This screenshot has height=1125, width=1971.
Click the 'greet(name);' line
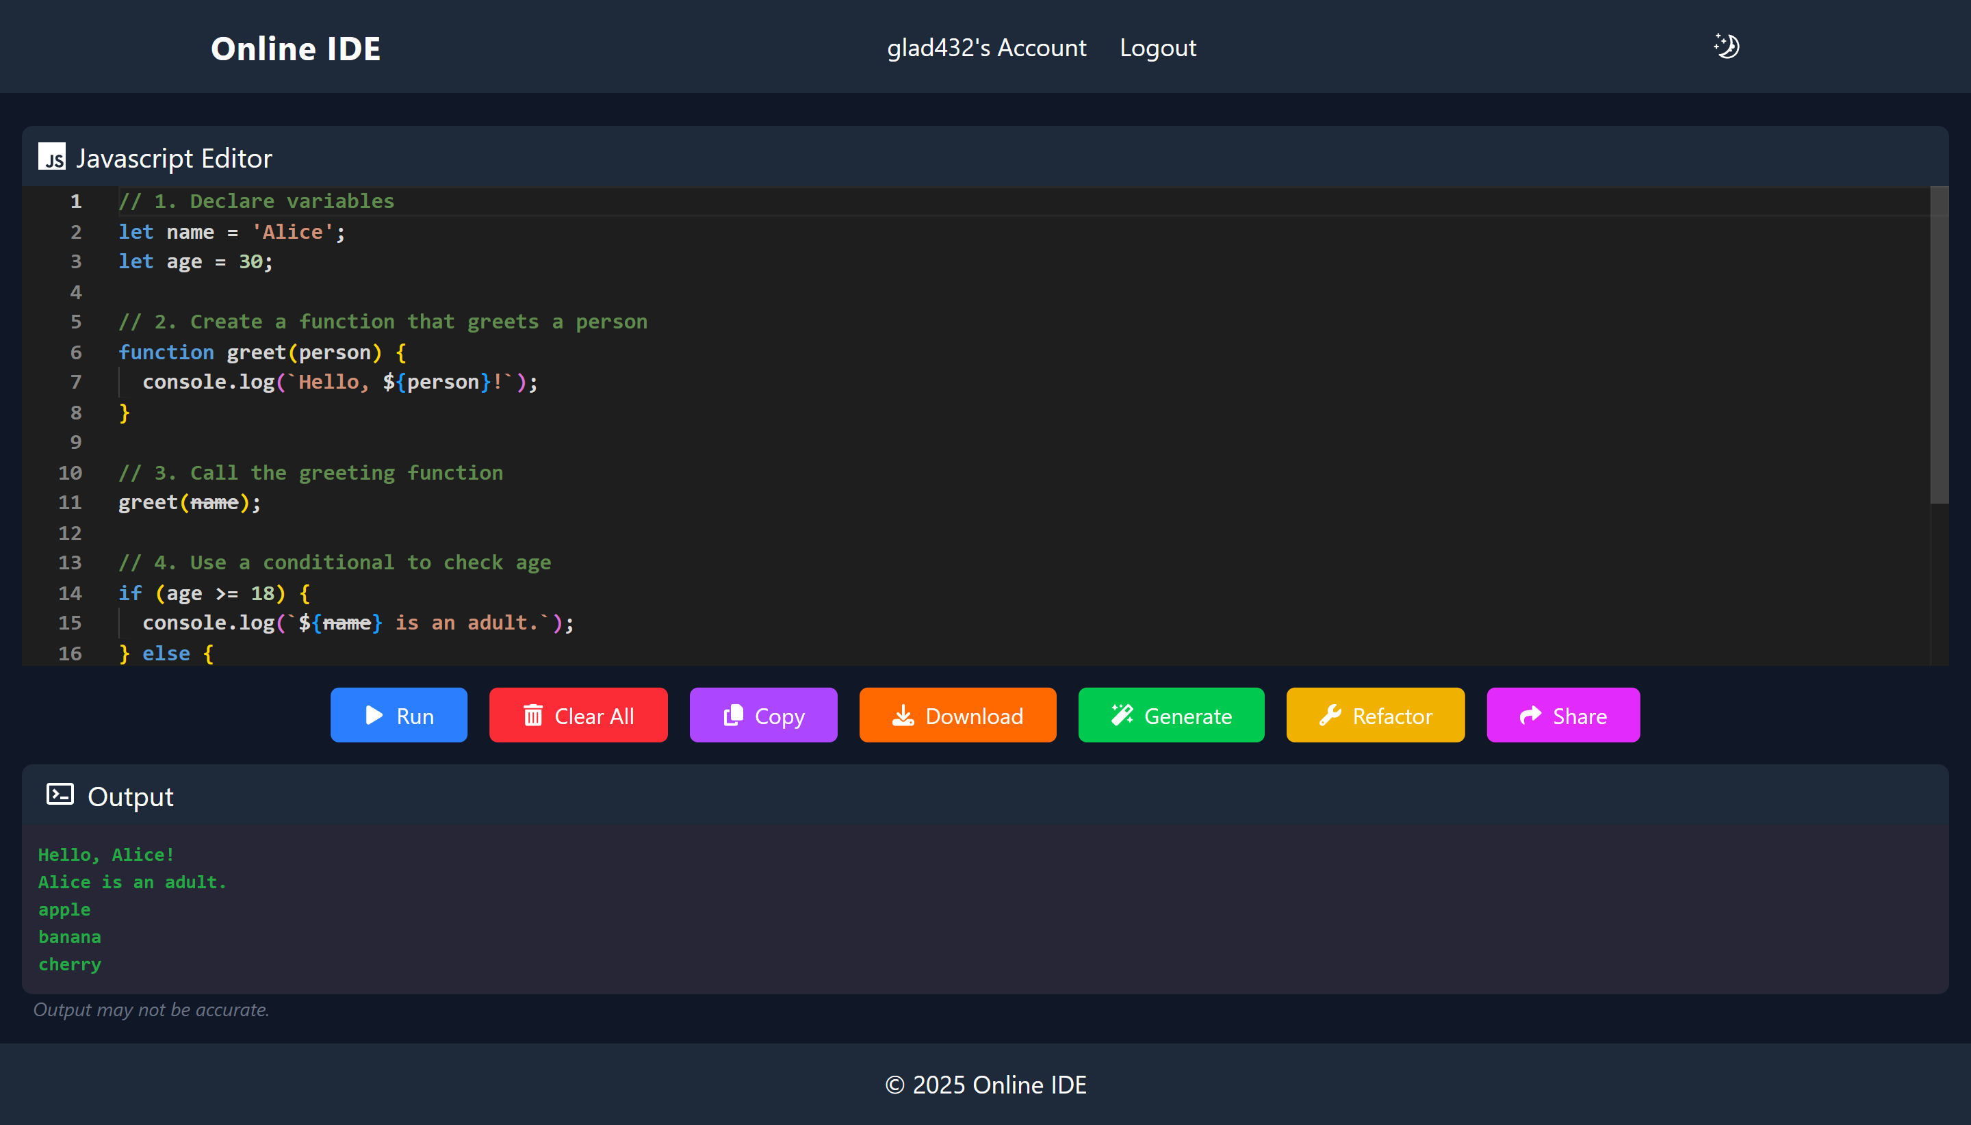tap(190, 503)
